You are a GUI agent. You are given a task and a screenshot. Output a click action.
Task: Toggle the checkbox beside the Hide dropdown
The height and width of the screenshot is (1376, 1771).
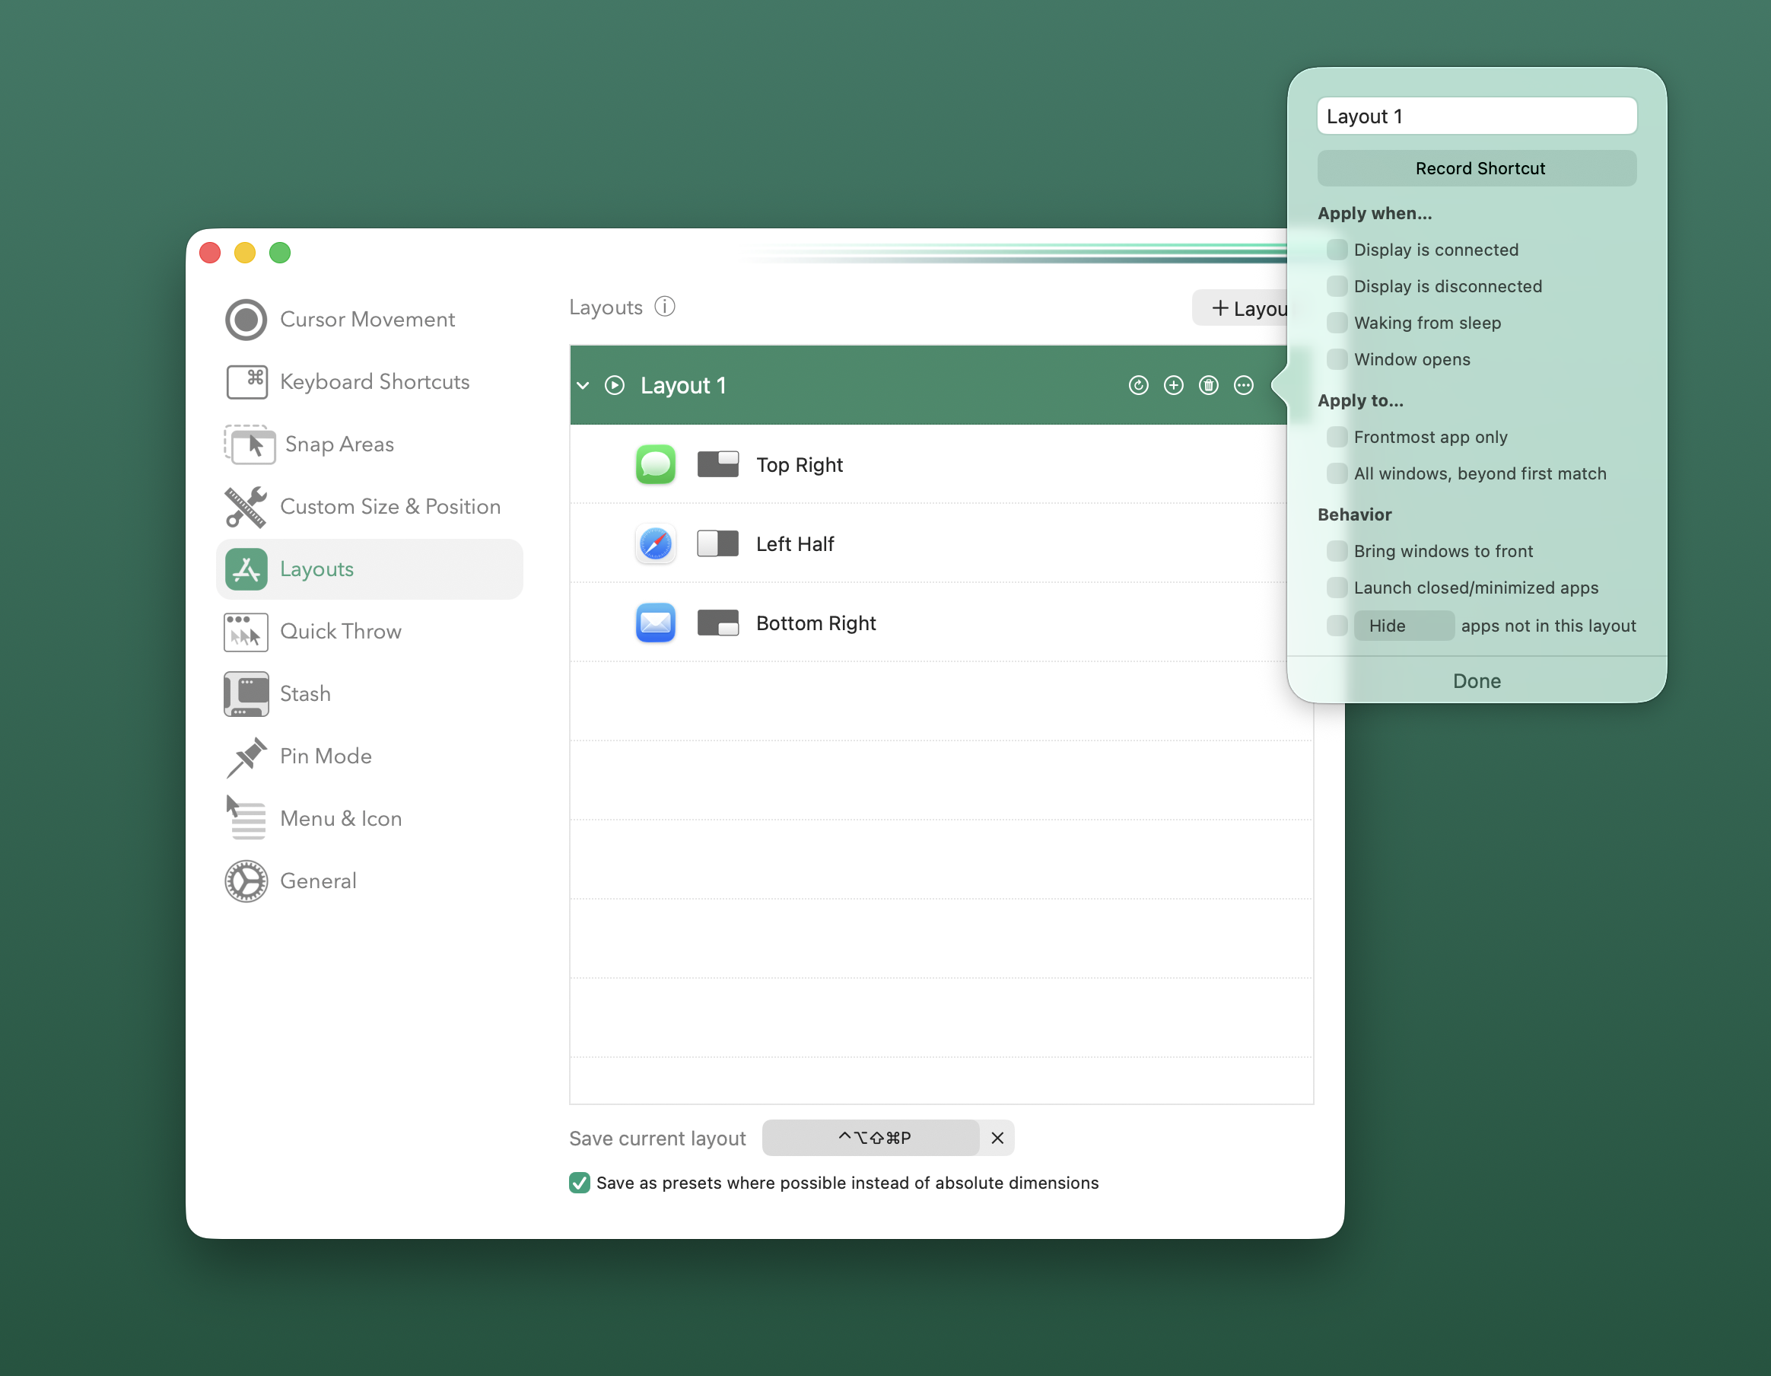click(x=1337, y=626)
